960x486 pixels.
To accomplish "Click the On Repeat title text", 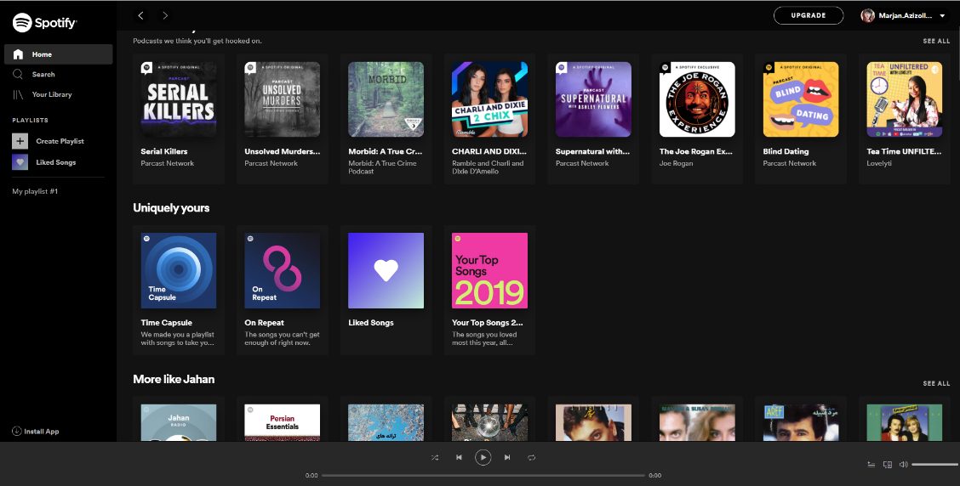I will pos(265,323).
